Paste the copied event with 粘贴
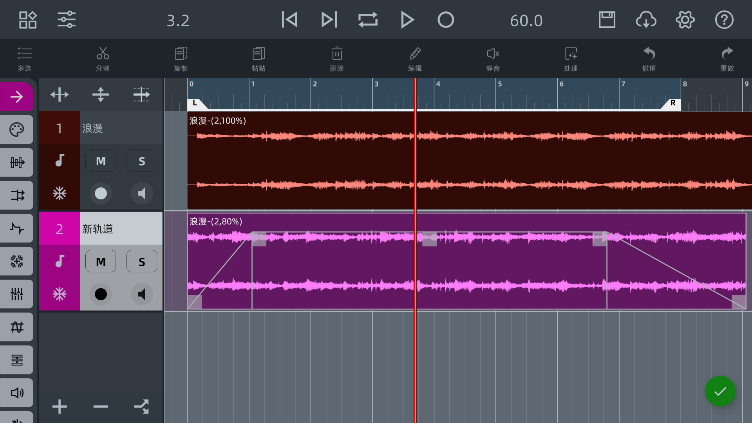 258,58
